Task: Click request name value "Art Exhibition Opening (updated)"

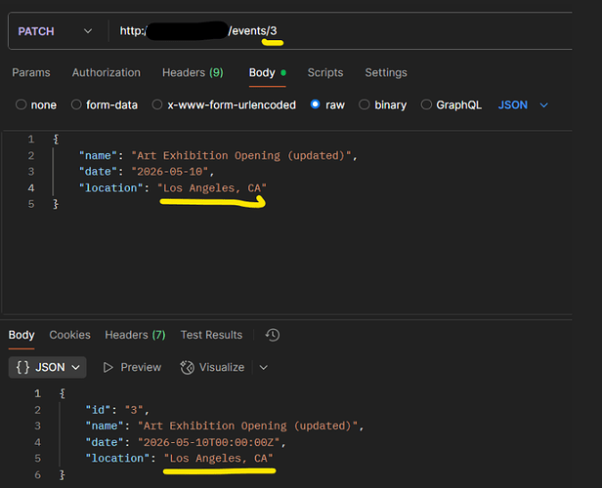Action: 242,155
